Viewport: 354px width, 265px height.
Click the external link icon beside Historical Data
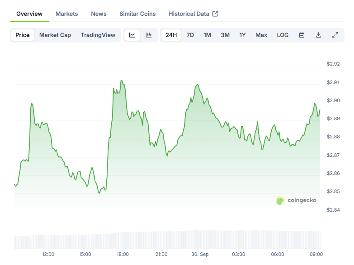pos(215,14)
